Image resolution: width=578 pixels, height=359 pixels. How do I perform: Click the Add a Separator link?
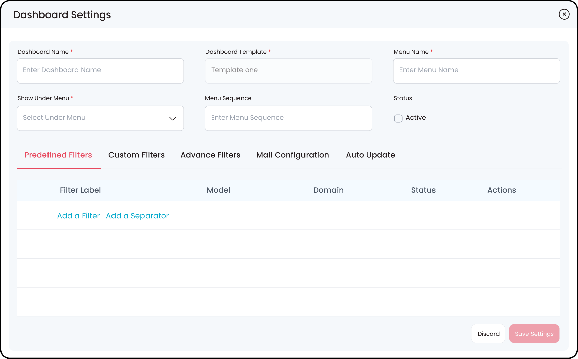(137, 216)
